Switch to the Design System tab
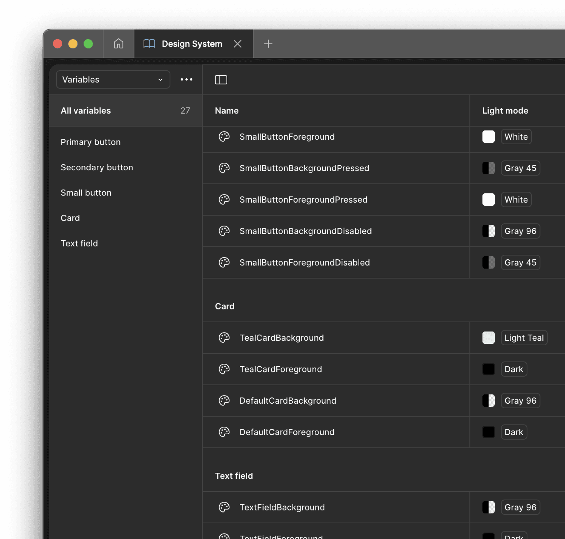This screenshot has width=565, height=539. point(193,44)
